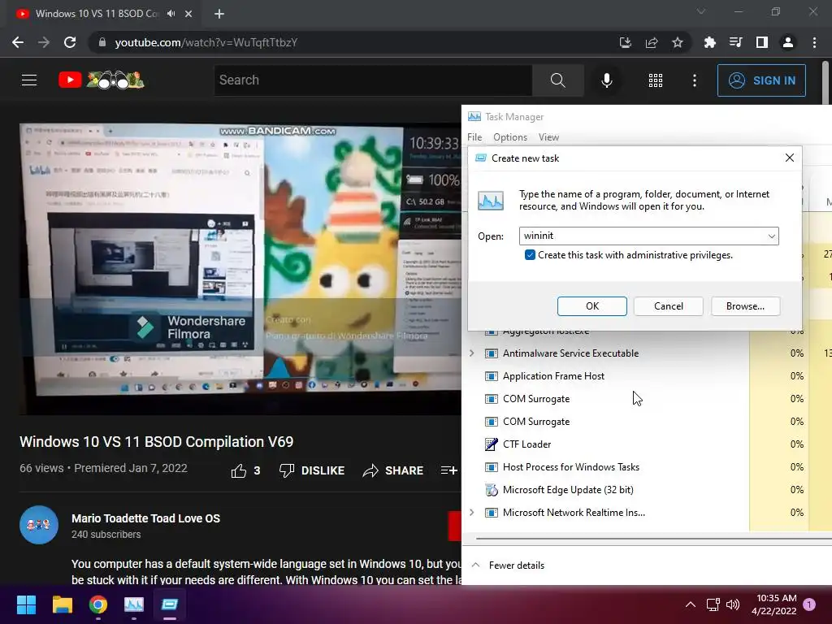Image resolution: width=832 pixels, height=624 pixels.
Task: Open the Chrome profile avatar
Action: 788,42
